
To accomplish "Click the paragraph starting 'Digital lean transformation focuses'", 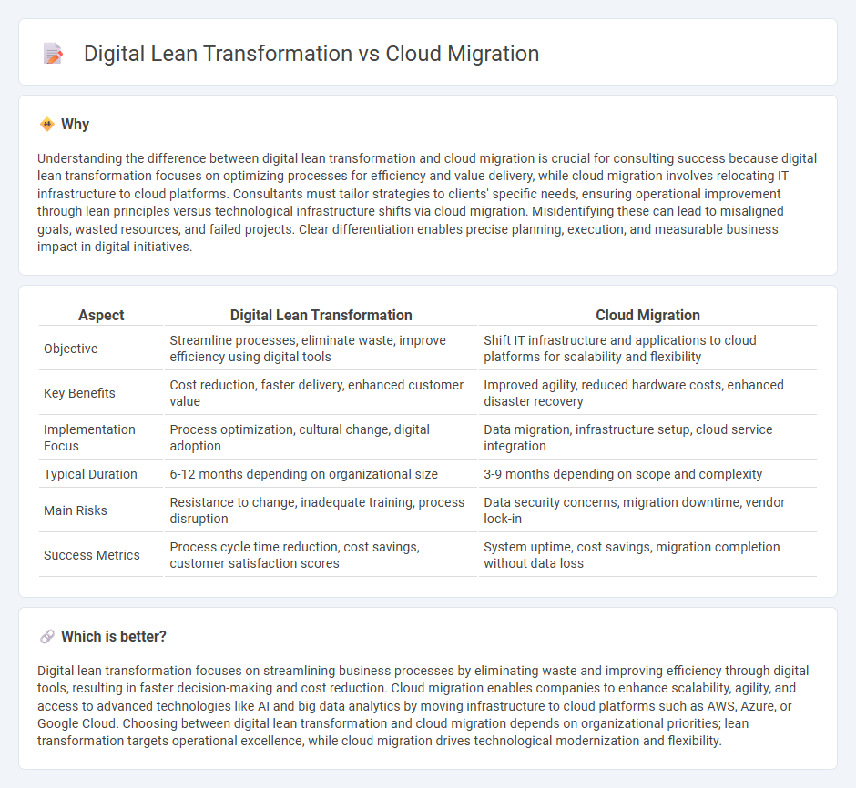I will tap(423, 706).
